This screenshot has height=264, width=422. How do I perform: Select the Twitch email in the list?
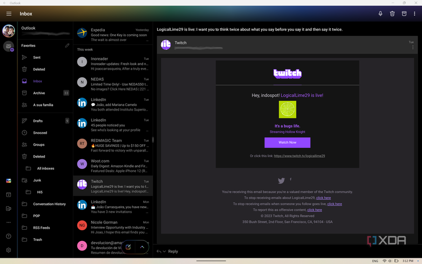[x=113, y=186]
